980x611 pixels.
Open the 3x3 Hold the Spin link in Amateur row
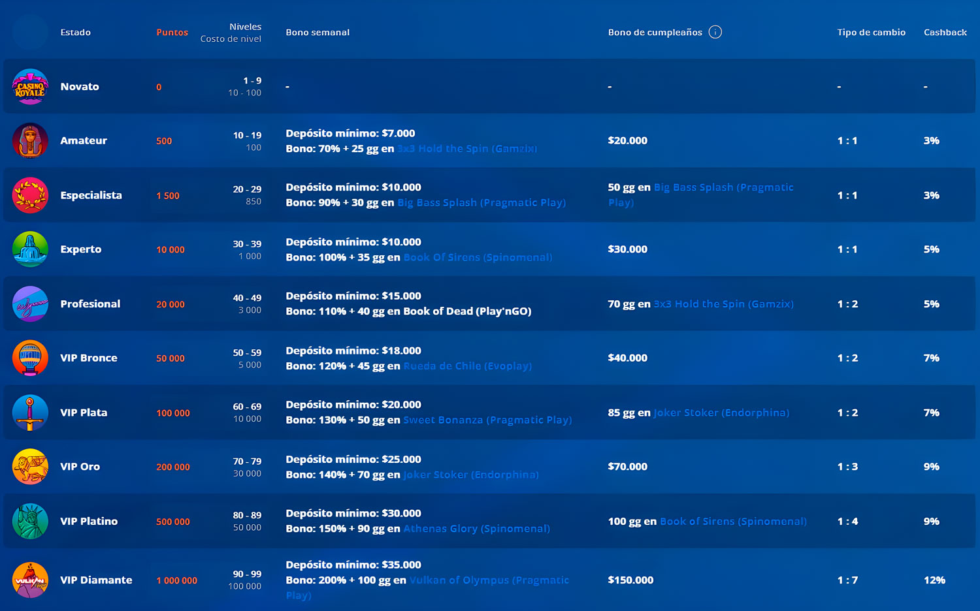point(466,149)
